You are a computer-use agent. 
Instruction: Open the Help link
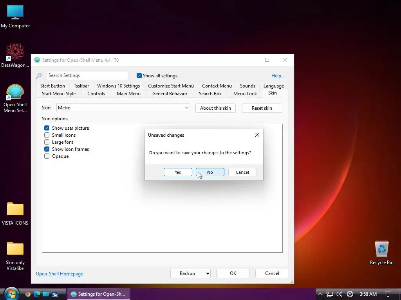point(278,76)
